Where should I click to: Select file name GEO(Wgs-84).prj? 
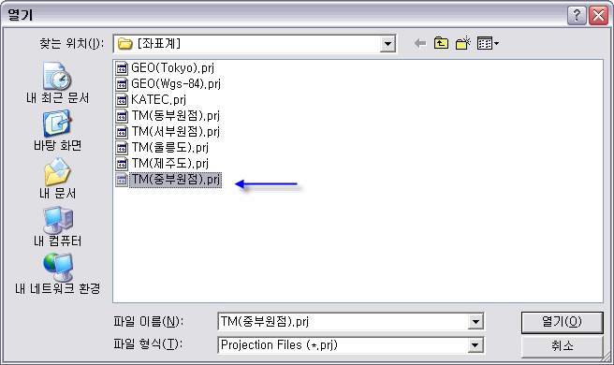pyautogui.click(x=176, y=84)
